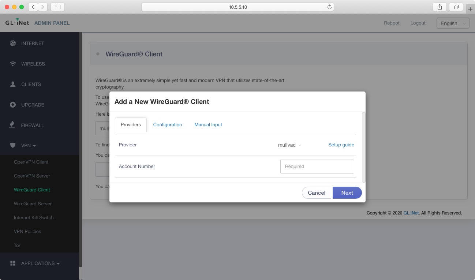Click the GL.iNet logo
Screen dimensions: 475x280
coord(17,23)
